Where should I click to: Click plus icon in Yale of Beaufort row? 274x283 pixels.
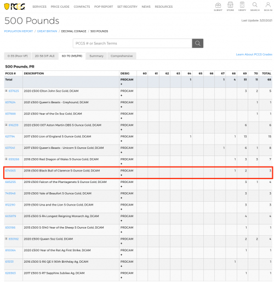click(121, 198)
